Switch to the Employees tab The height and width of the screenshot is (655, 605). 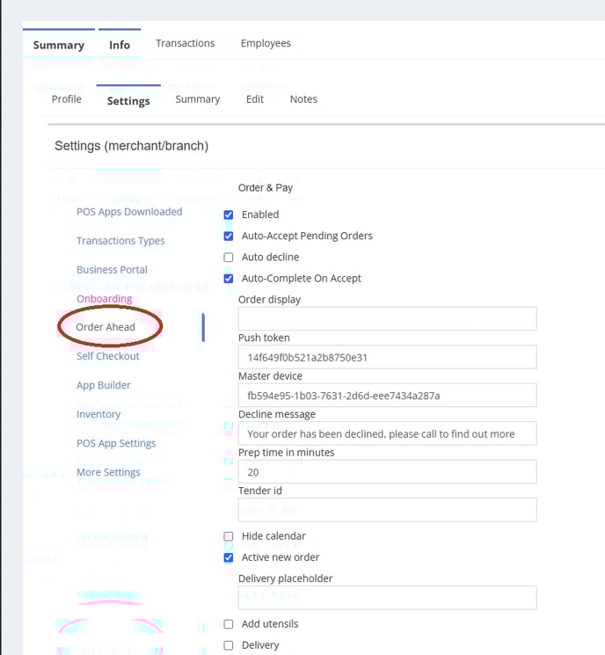(x=266, y=43)
